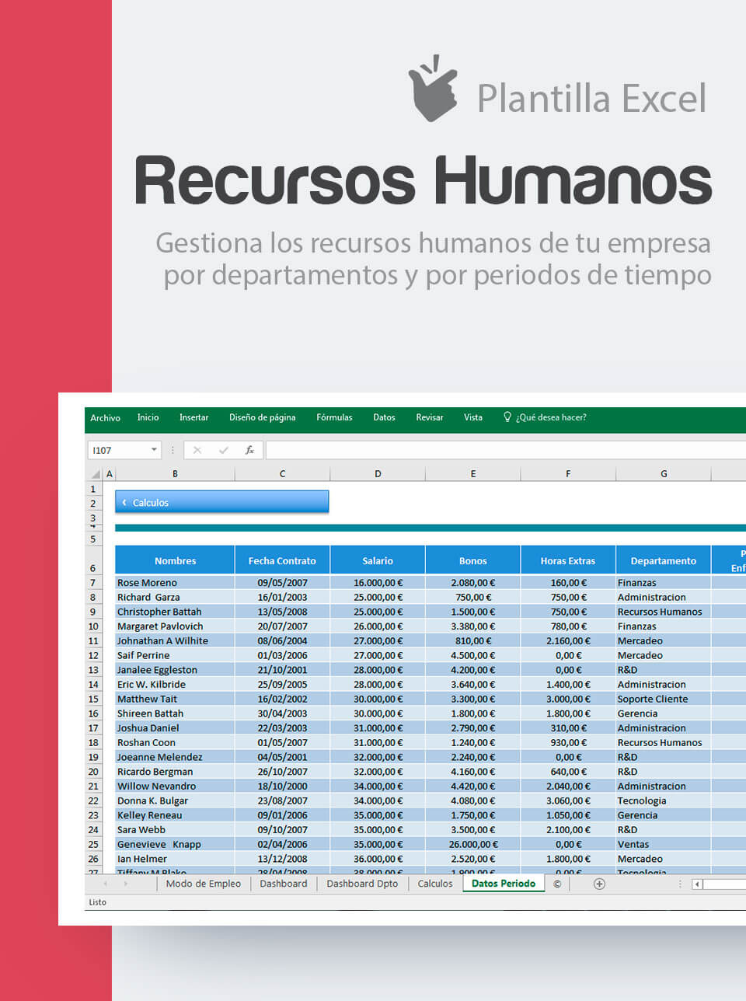Select the cell Christopher Battah
746x1001 pixels.
pyautogui.click(x=175, y=612)
